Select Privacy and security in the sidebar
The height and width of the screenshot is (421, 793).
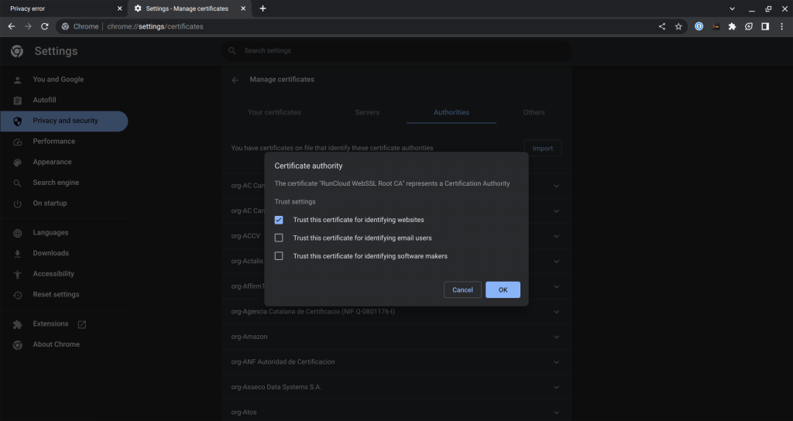click(64, 121)
